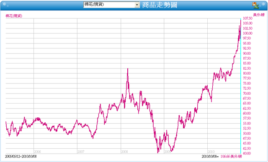Click the 2007 year marker on axis
The width and height of the screenshot is (268, 162).
point(81,152)
